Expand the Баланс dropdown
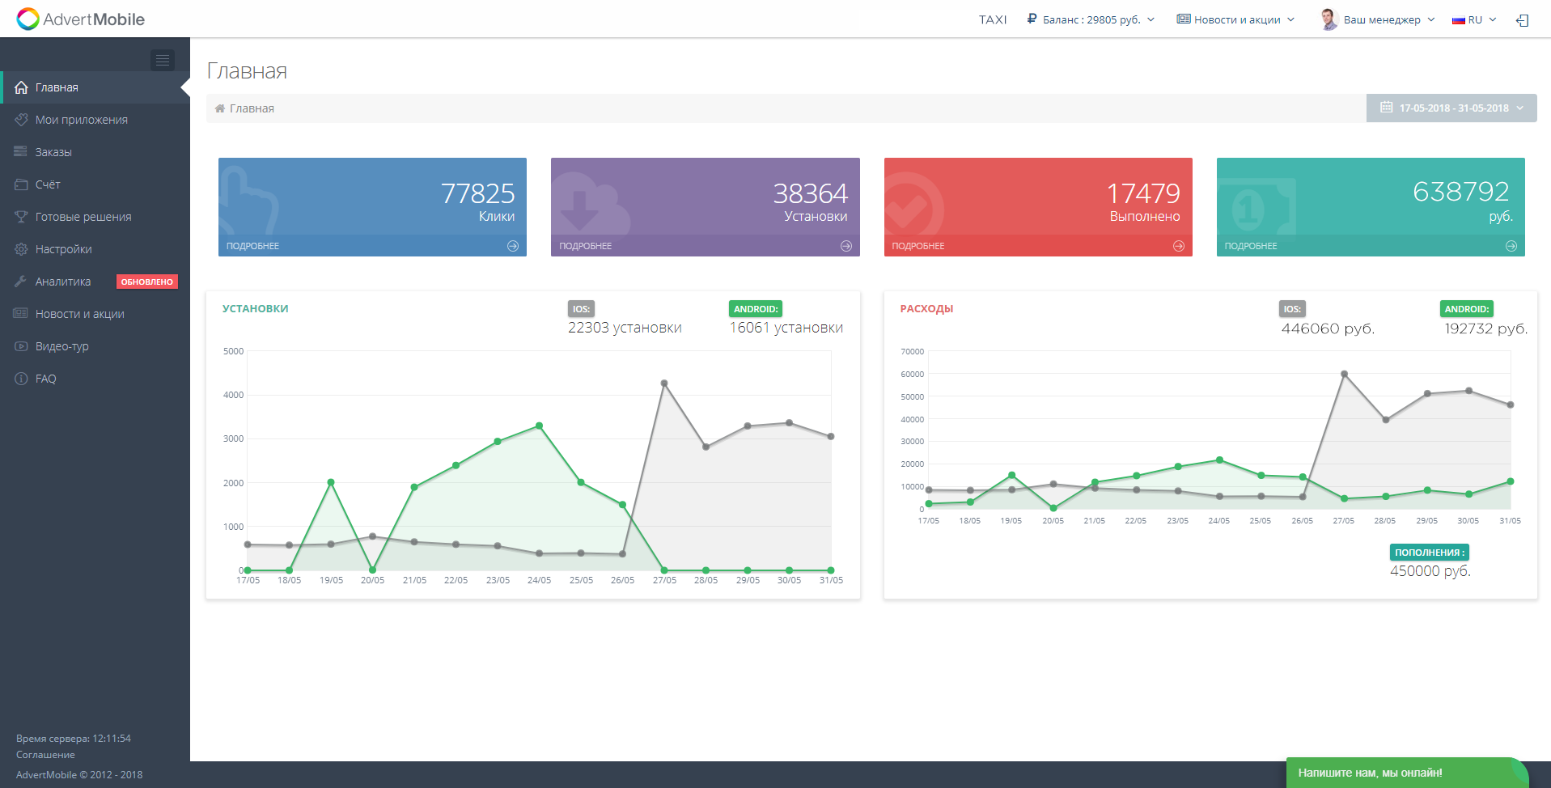The image size is (1551, 788). [x=1091, y=19]
